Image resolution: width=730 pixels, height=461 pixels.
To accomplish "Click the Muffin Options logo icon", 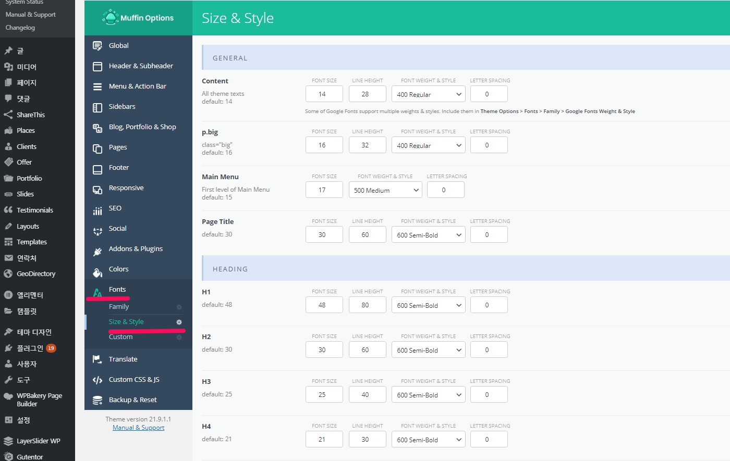I will [111, 18].
